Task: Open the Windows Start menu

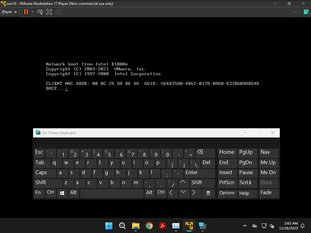Action: (109, 226)
